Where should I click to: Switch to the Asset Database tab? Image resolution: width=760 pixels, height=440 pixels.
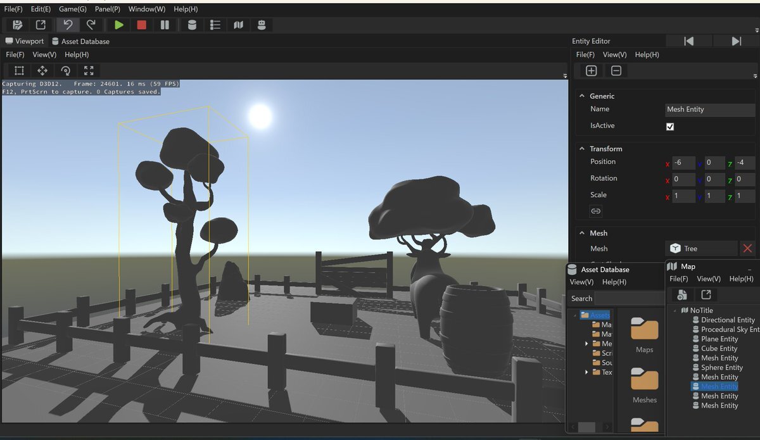[x=80, y=41]
